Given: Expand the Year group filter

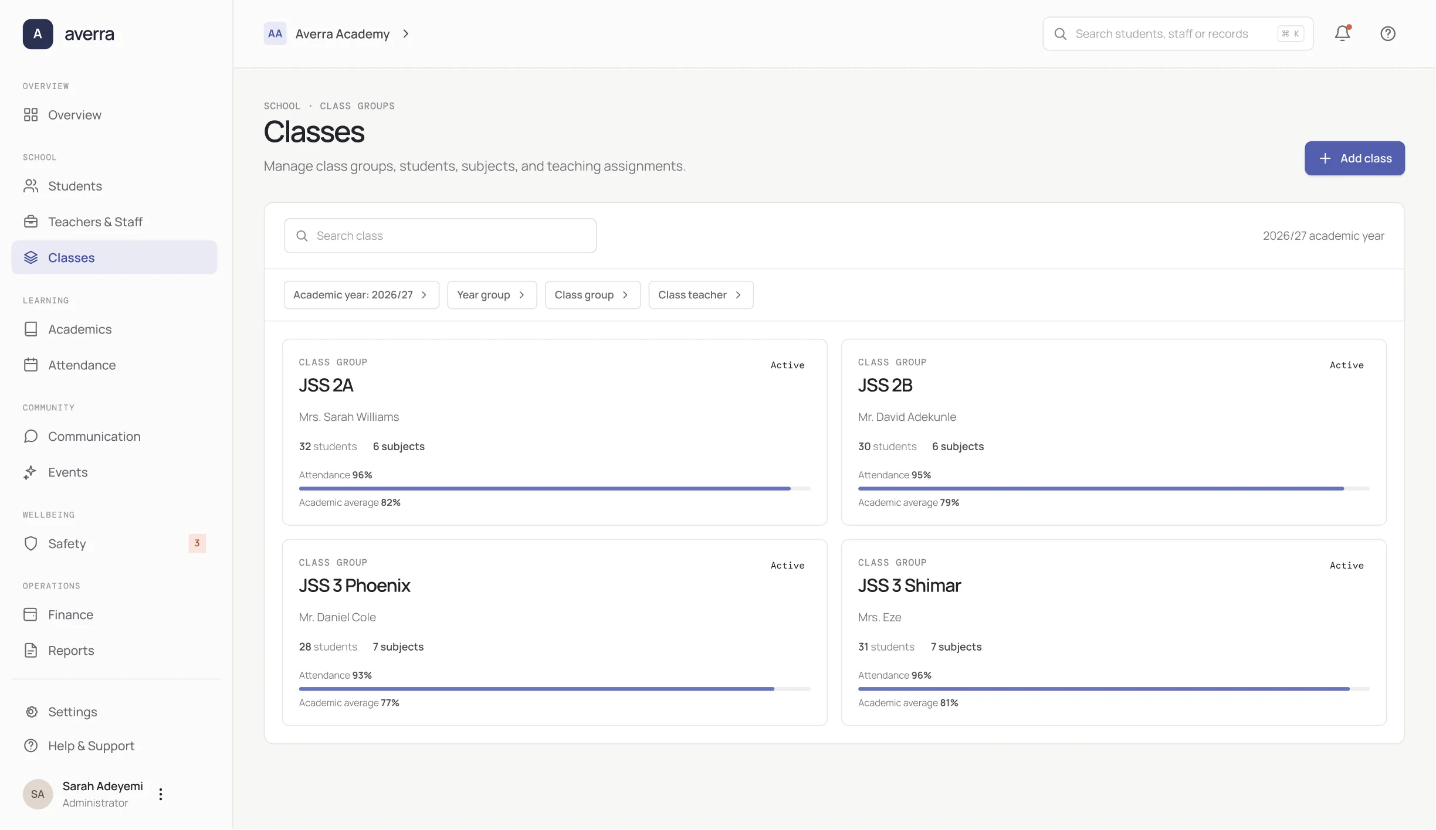Looking at the screenshot, I should [492, 295].
